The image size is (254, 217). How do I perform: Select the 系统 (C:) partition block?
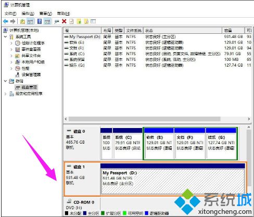pos(128,143)
